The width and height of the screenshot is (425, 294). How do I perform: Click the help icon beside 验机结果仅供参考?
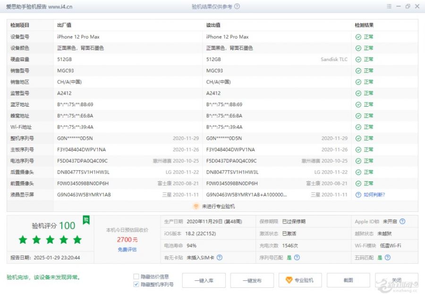[x=237, y=6]
